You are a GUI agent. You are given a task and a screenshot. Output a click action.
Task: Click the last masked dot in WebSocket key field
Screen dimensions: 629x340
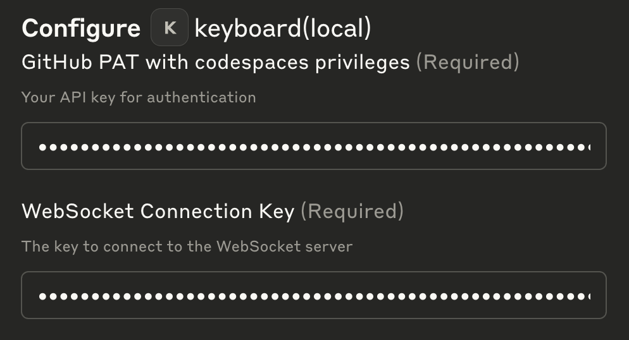click(x=580, y=296)
